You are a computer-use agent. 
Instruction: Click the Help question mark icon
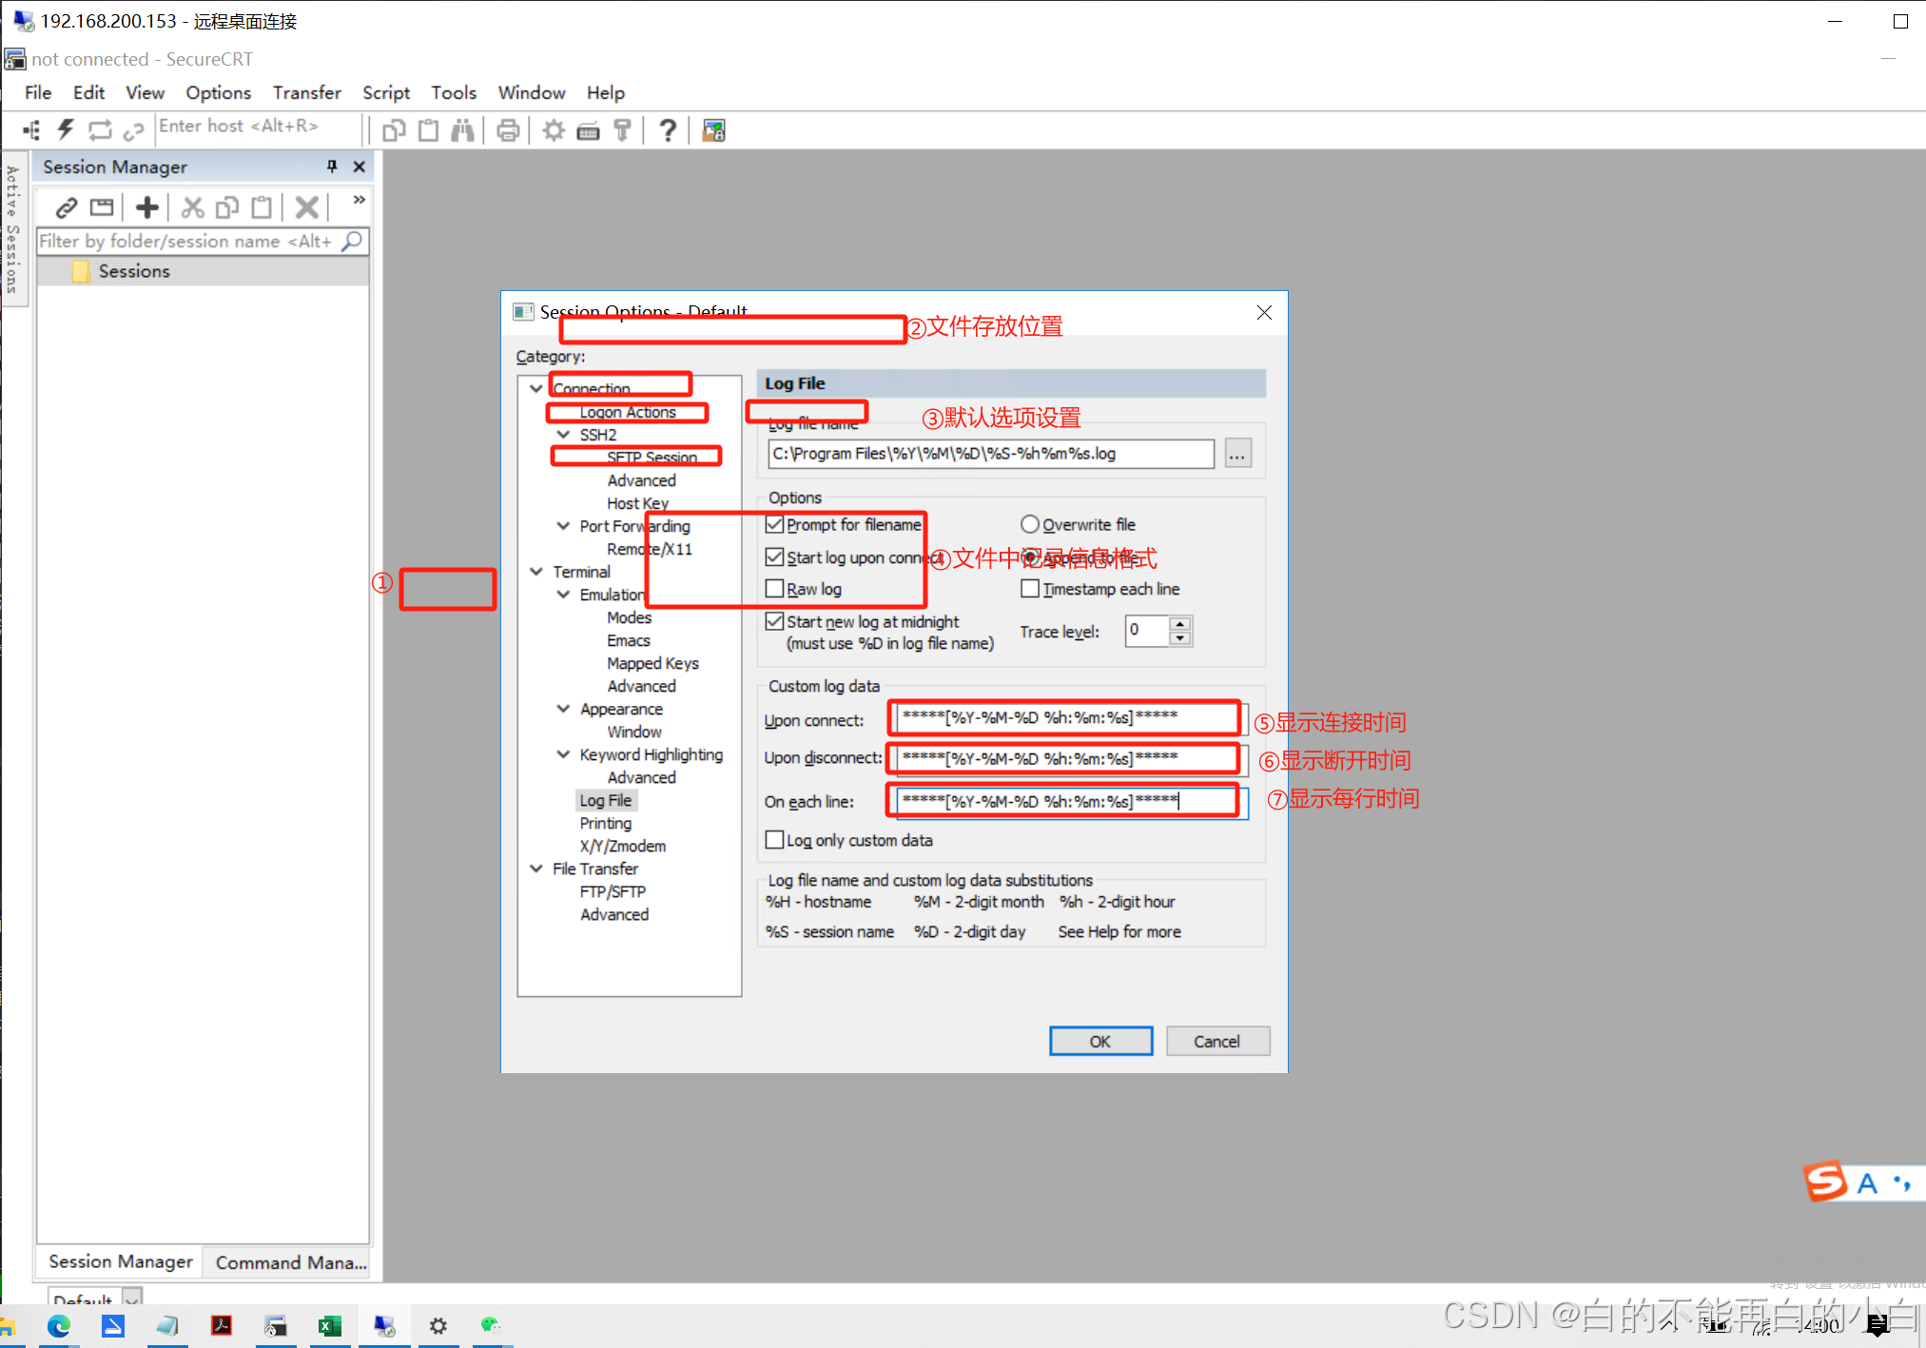tap(668, 130)
